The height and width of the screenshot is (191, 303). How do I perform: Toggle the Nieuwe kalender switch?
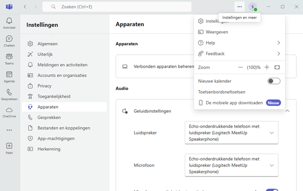tap(273, 81)
